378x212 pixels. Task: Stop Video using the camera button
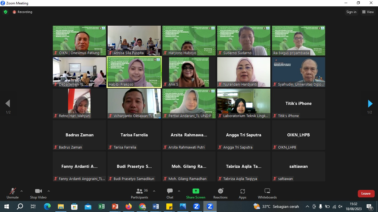(x=38, y=193)
